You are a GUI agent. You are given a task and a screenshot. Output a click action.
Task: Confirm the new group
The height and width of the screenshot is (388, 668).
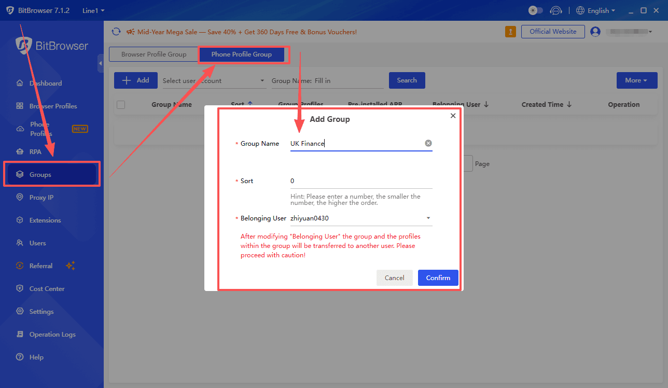point(438,278)
